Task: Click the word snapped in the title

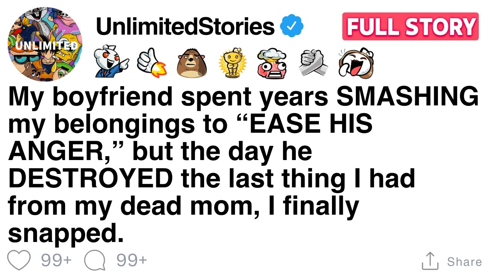Action: click(65, 234)
